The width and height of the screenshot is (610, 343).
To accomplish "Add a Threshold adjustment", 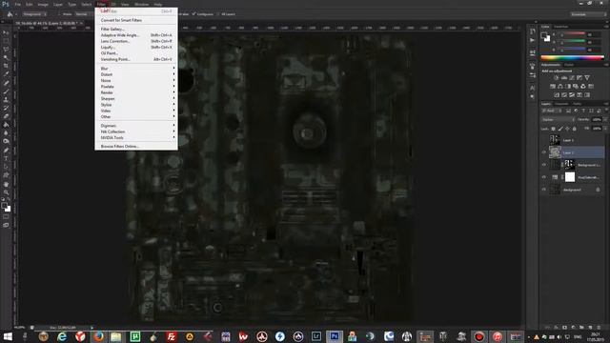I will point(572,95).
